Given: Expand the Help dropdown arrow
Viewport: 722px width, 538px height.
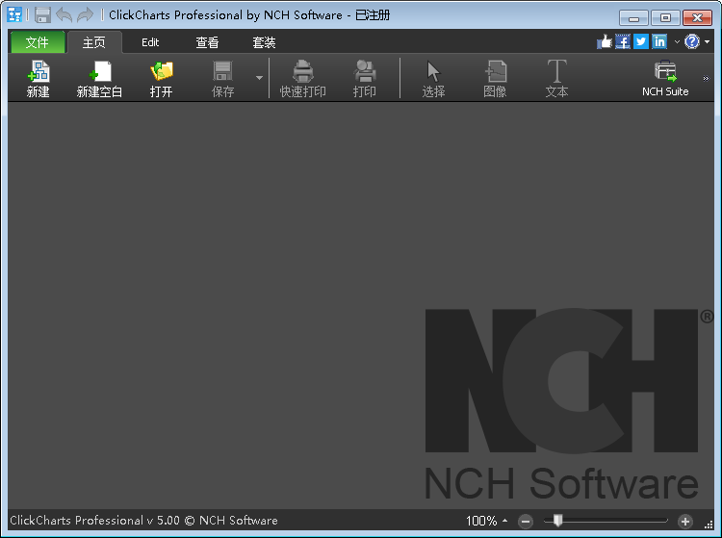Looking at the screenshot, I should coord(707,42).
